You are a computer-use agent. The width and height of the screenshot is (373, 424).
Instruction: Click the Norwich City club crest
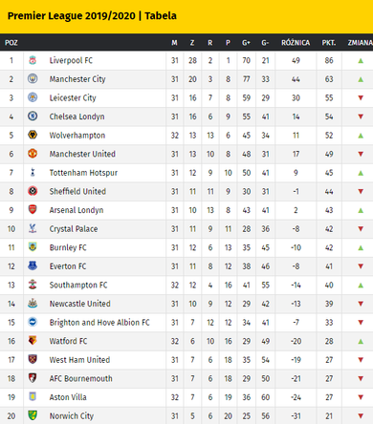click(33, 415)
